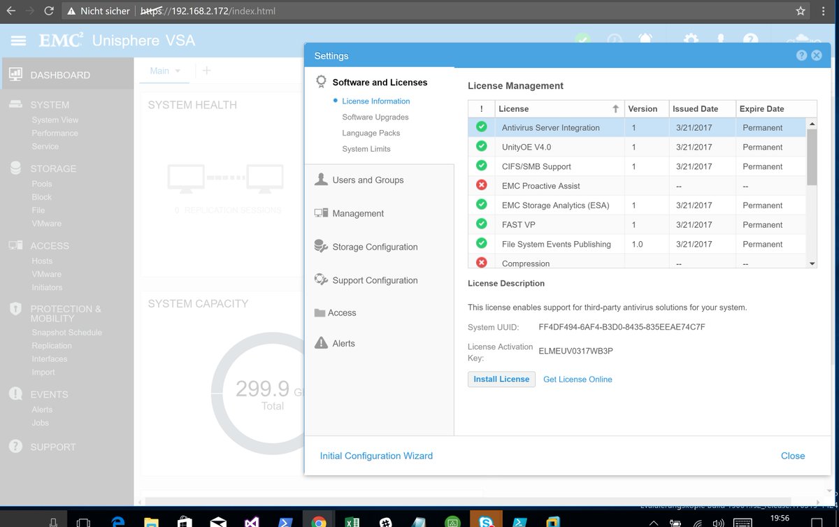This screenshot has width=839, height=527.
Task: Click the Access folder icon in Settings
Action: tap(320, 312)
